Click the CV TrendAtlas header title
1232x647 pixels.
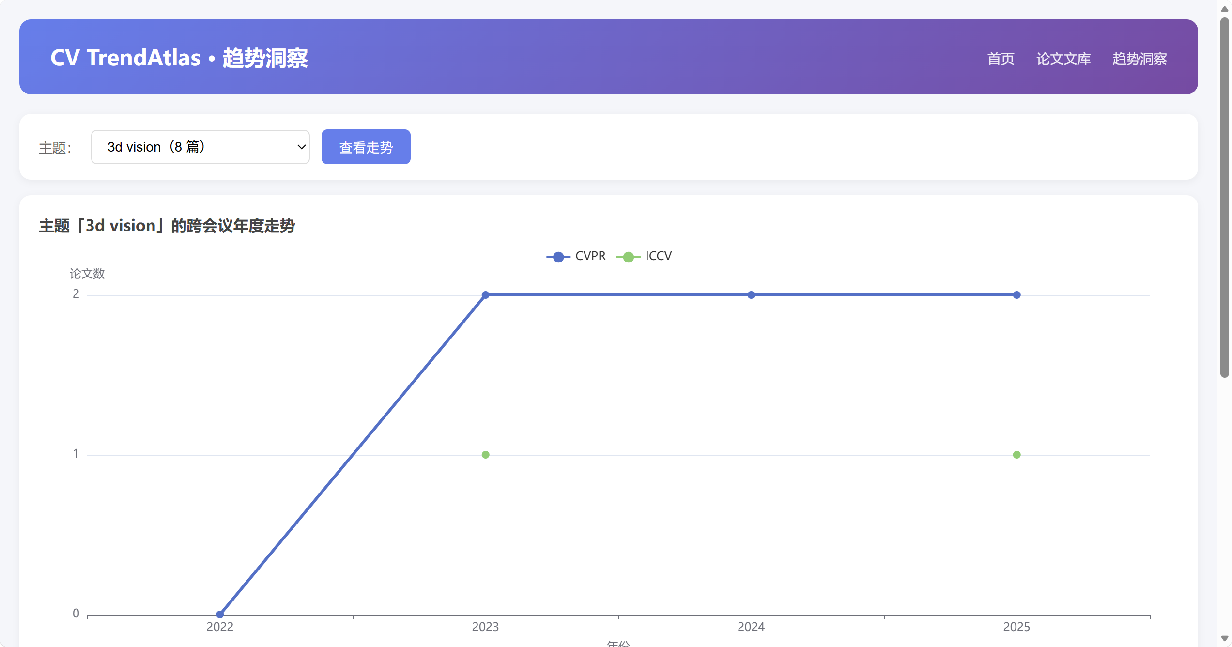[x=179, y=58]
